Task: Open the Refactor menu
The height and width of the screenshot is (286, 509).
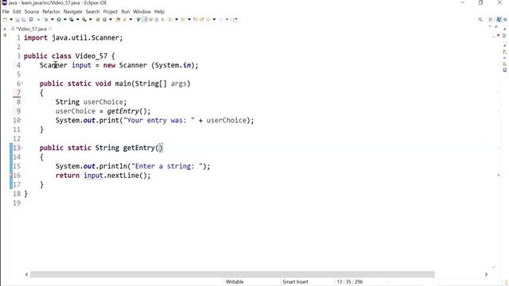Action: pos(51,12)
